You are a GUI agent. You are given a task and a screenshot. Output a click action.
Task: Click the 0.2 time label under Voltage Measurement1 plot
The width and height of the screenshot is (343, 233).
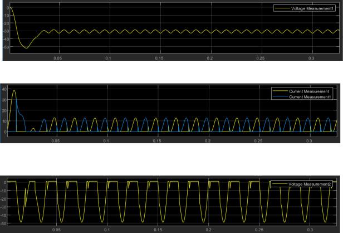(210, 58)
